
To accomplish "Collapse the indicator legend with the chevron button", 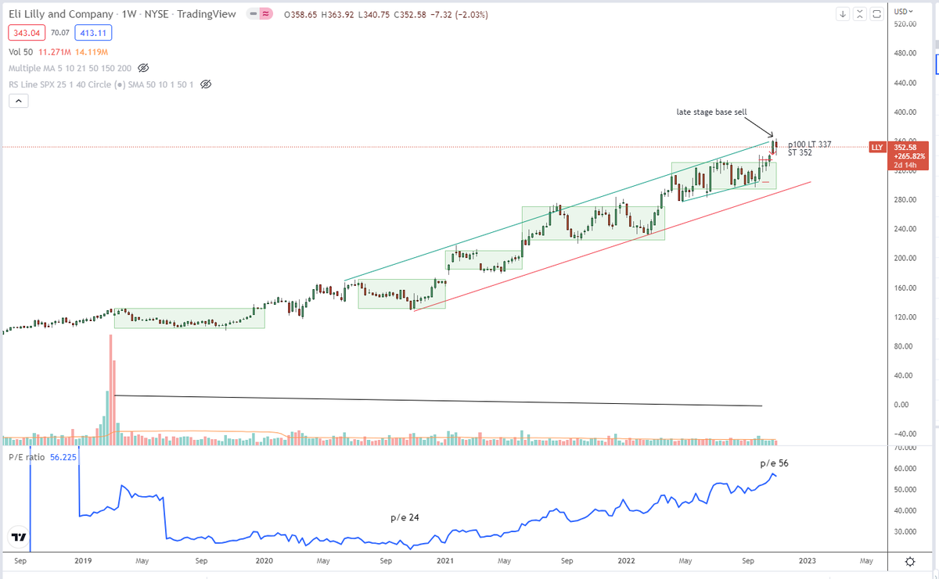I will click(19, 101).
